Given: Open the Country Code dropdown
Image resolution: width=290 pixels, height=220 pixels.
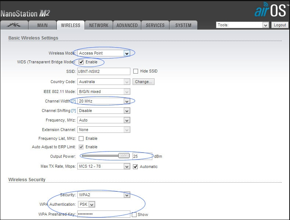Looking at the screenshot, I should 104,82.
